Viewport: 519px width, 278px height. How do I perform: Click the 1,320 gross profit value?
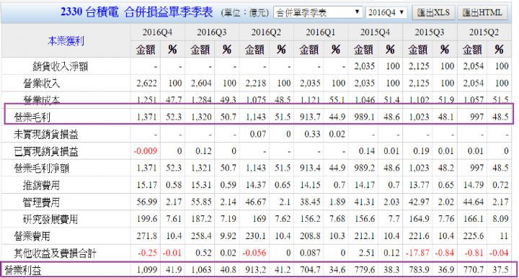pyautogui.click(x=201, y=117)
